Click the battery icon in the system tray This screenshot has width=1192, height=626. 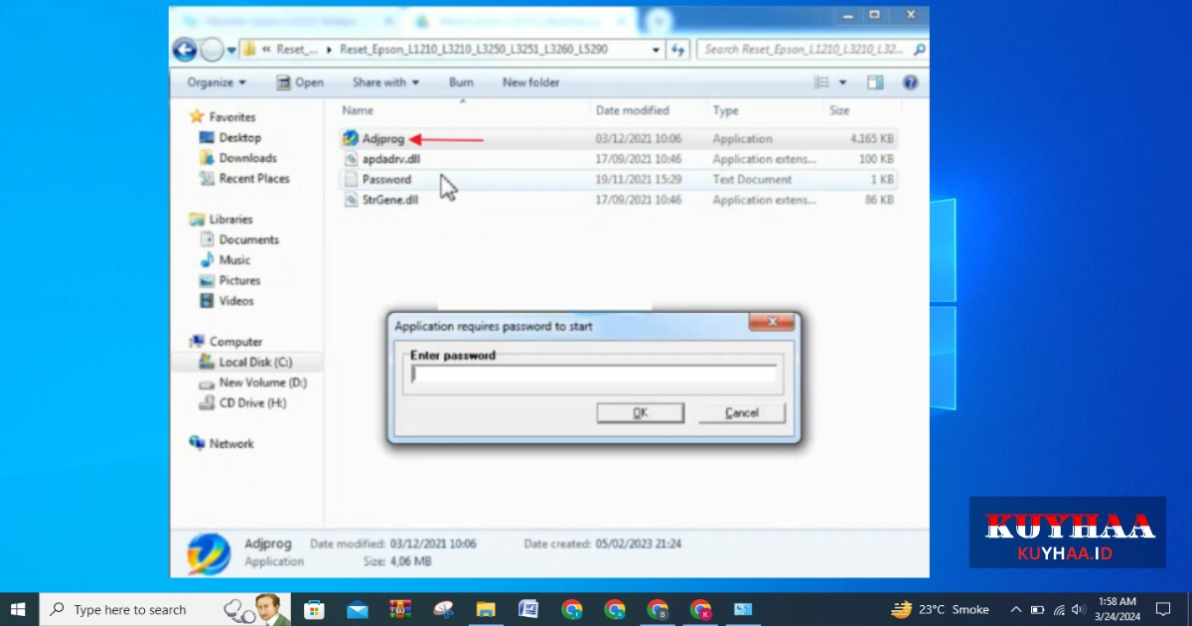(1037, 609)
